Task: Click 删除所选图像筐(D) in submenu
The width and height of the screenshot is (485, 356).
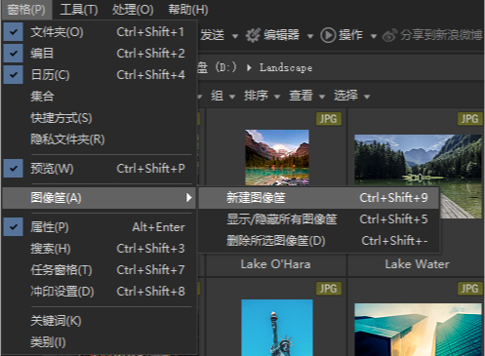Action: pyautogui.click(x=318, y=241)
